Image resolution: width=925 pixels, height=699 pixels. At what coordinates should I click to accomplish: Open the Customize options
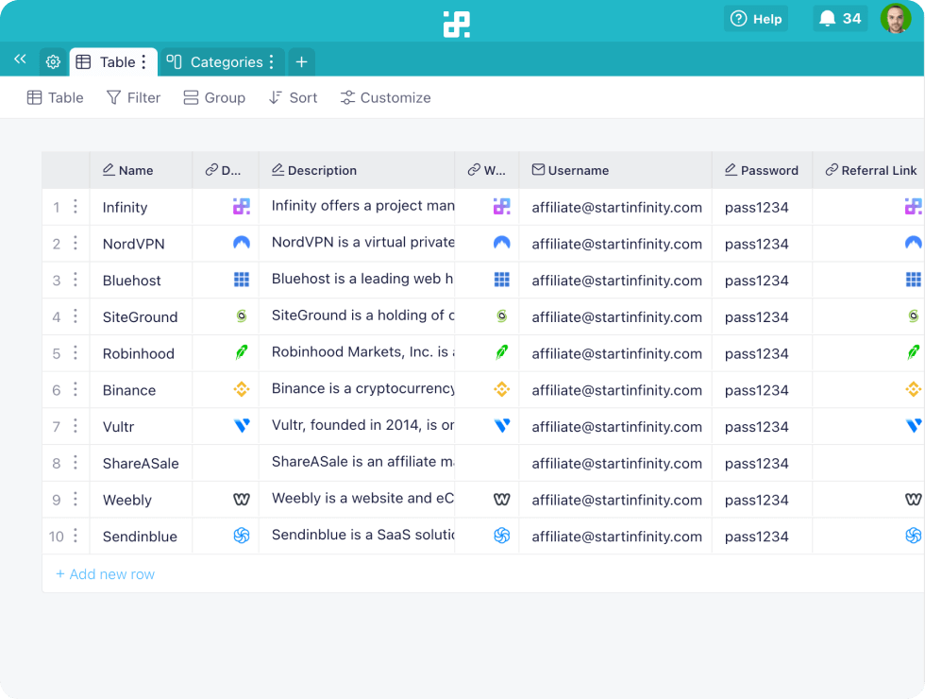(386, 97)
